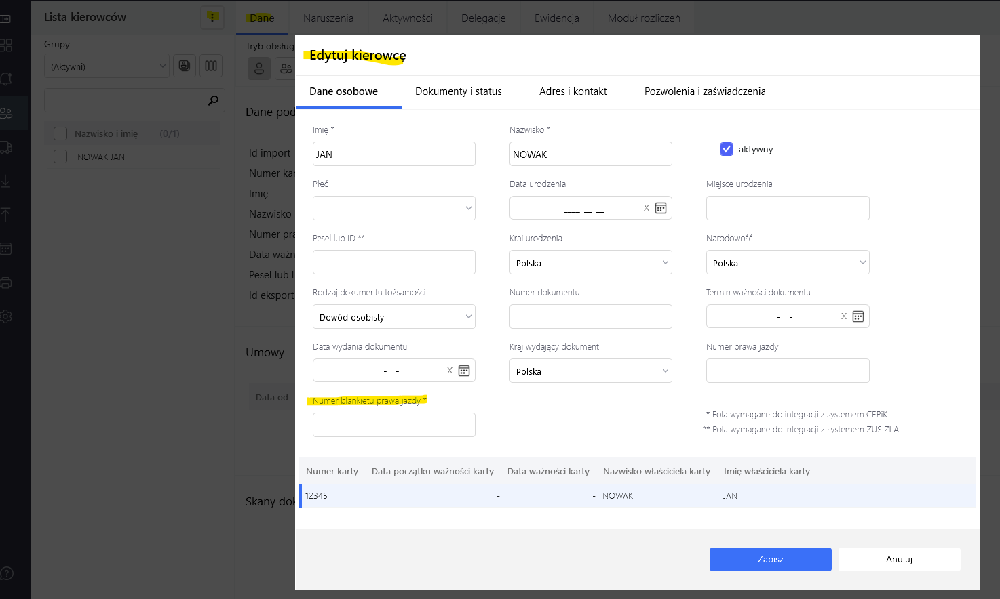Expand the Płeć dropdown
The image size is (1000, 599).
click(394, 208)
